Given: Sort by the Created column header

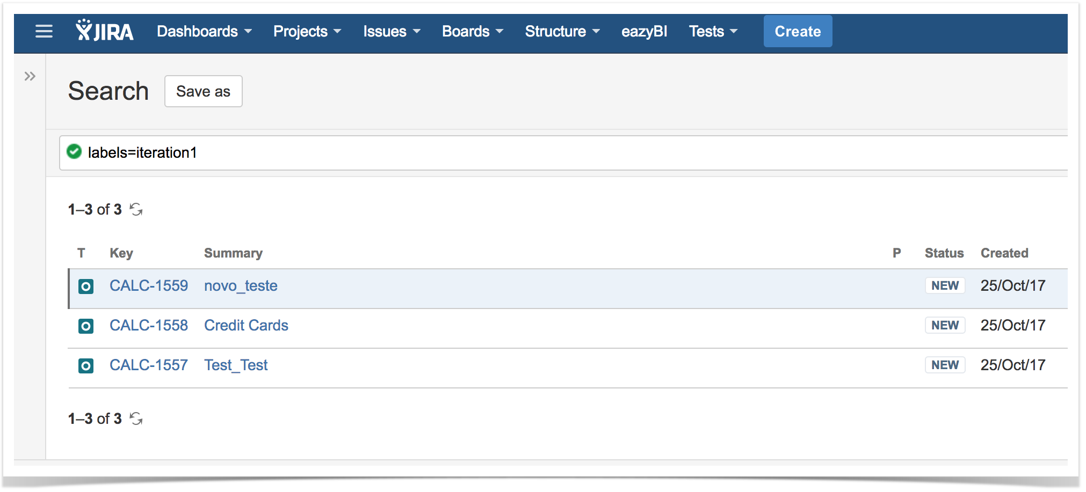Looking at the screenshot, I should 1004,253.
